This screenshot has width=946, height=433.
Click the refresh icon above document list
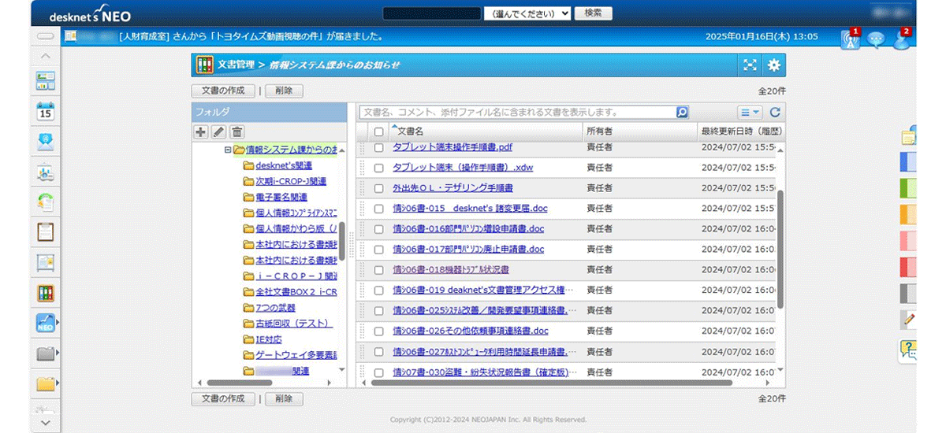(775, 113)
